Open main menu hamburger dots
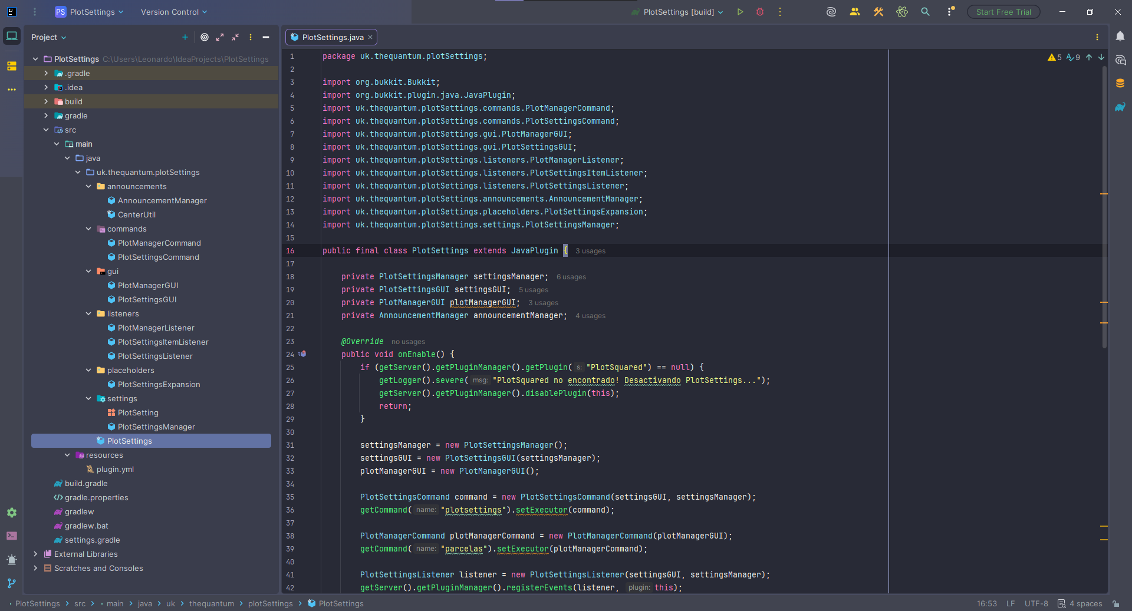Image resolution: width=1132 pixels, height=611 pixels. [x=35, y=12]
